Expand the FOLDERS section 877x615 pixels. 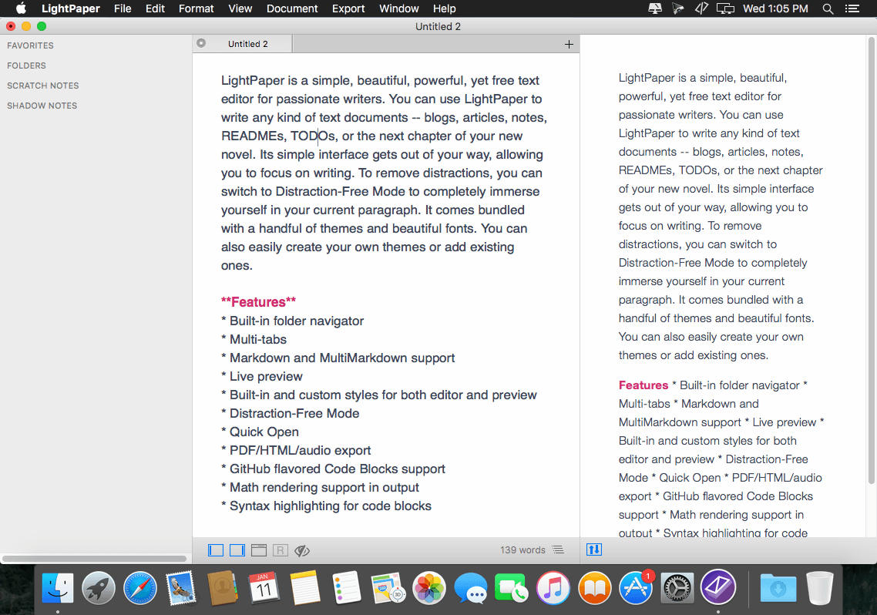click(26, 66)
